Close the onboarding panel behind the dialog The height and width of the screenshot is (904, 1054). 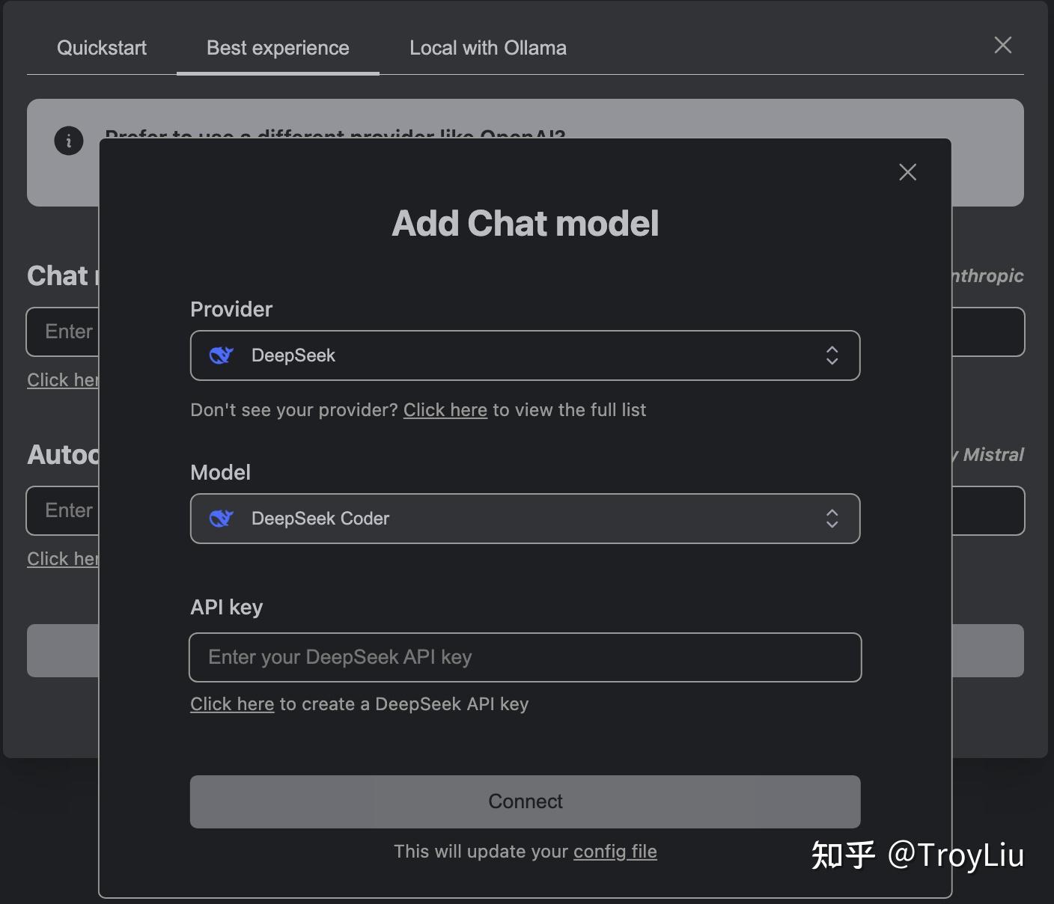point(1002,46)
